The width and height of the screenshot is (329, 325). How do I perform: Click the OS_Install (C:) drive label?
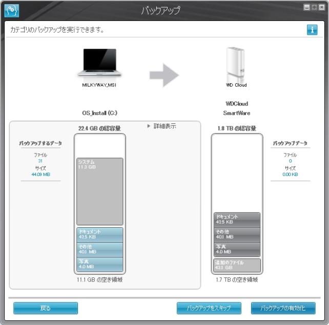[99, 113]
